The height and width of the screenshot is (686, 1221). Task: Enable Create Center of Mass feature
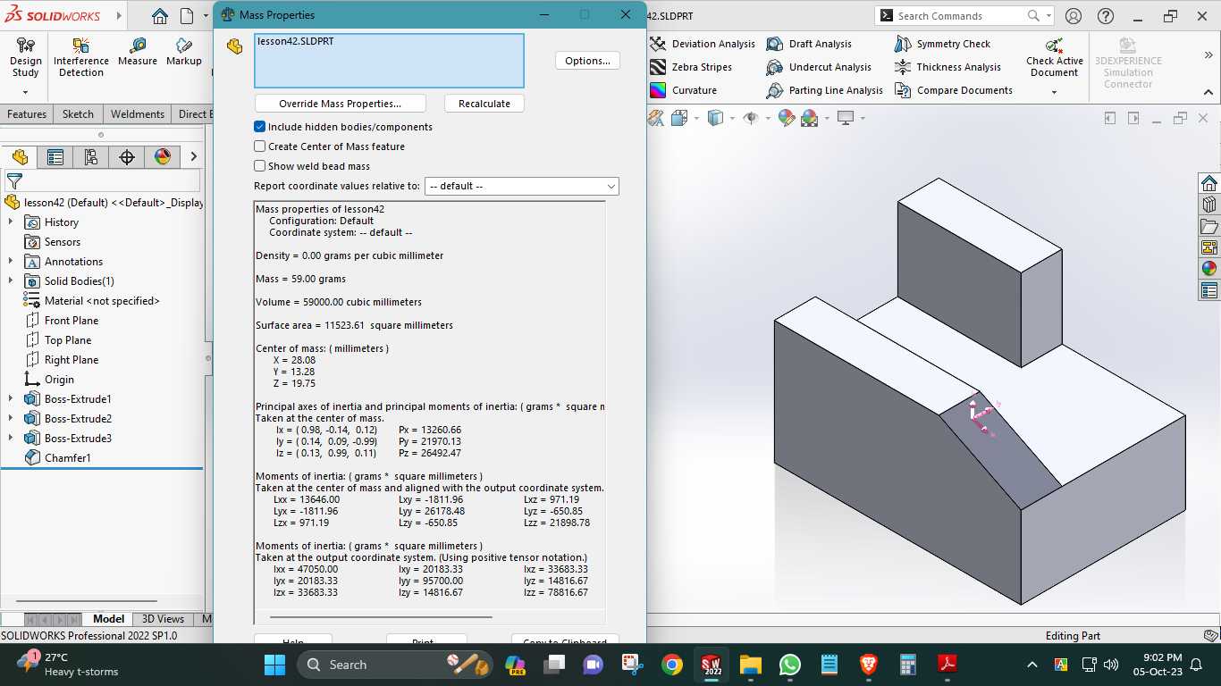pyautogui.click(x=260, y=146)
